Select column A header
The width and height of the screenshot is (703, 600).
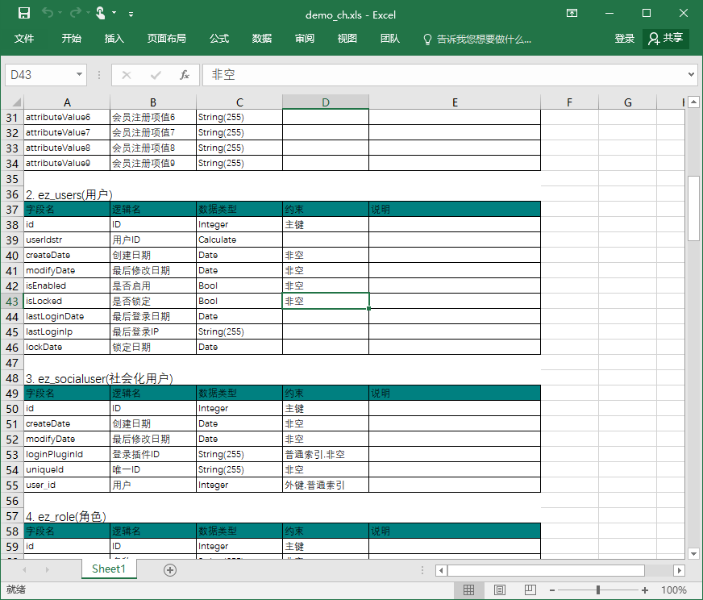point(67,102)
